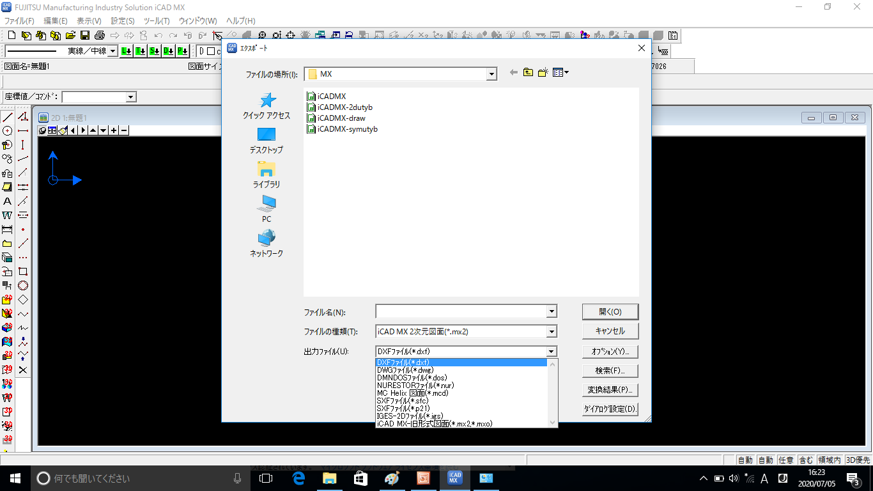Open the ツール(T) menu
The width and height of the screenshot is (873, 491).
pos(157,21)
